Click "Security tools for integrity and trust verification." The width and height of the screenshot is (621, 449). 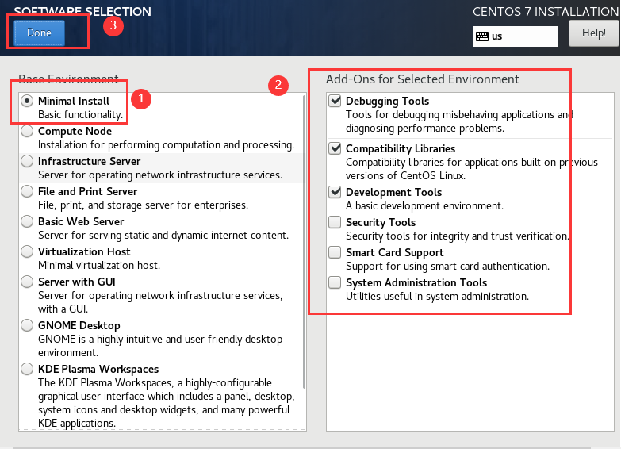(458, 236)
